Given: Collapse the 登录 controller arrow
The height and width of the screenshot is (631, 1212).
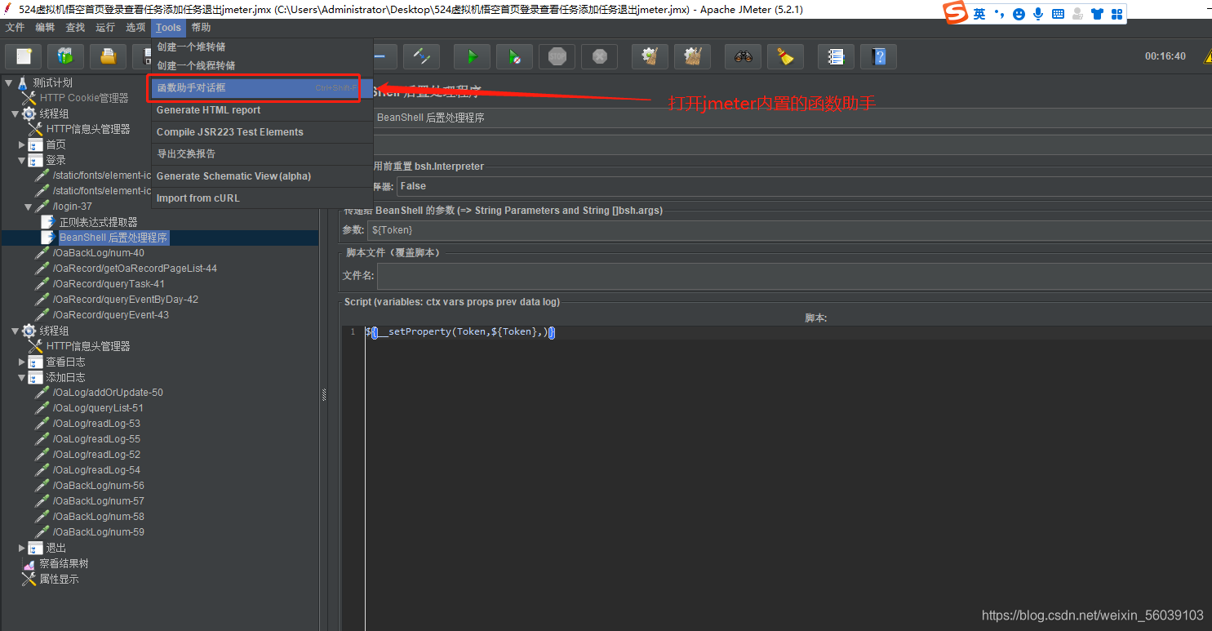Looking at the screenshot, I should (22, 160).
